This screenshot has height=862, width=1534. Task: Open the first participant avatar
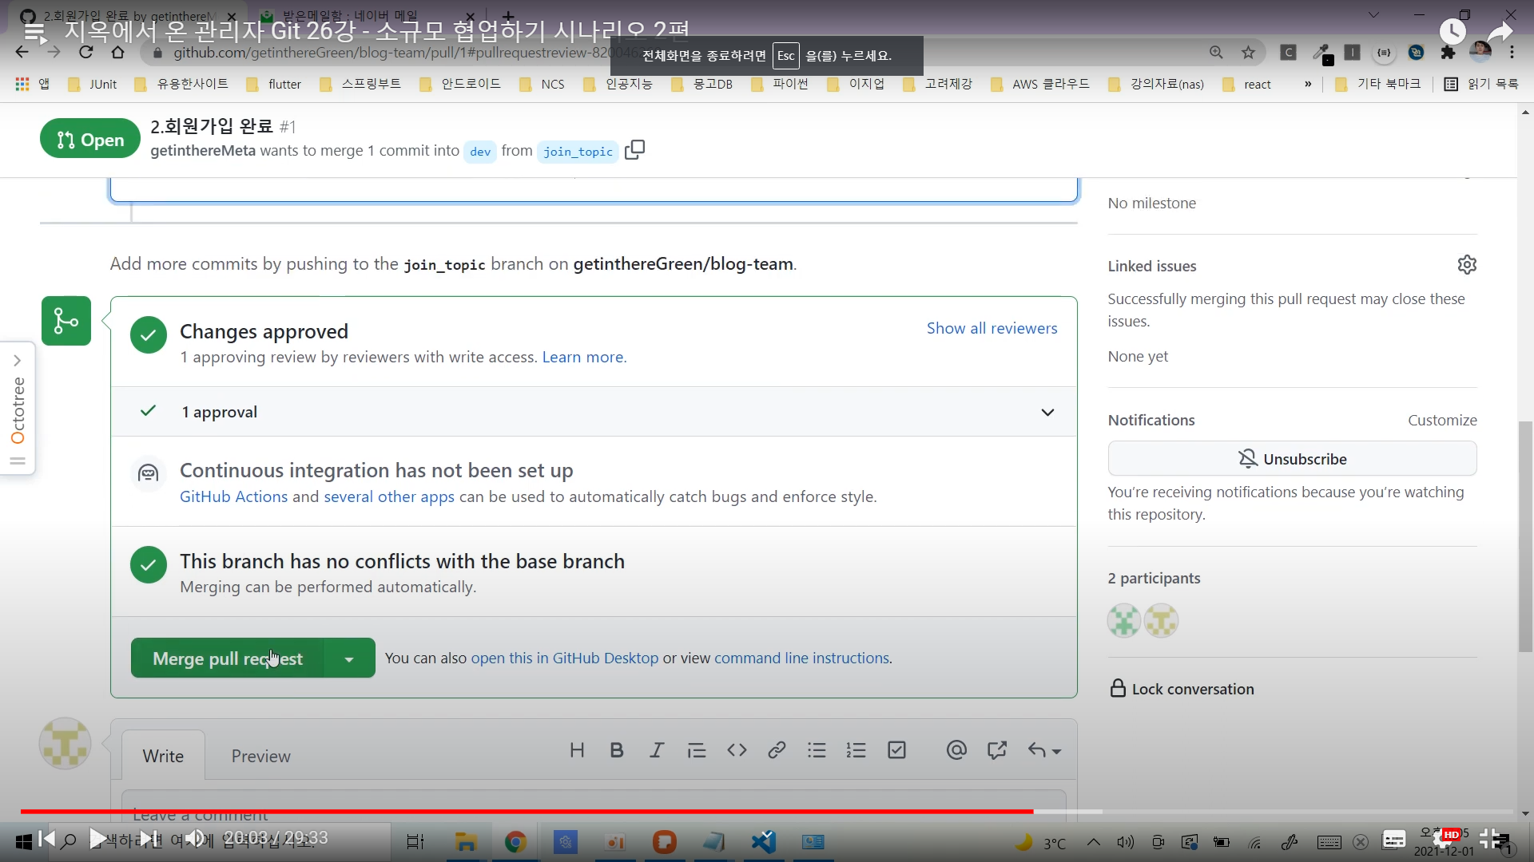click(x=1124, y=621)
